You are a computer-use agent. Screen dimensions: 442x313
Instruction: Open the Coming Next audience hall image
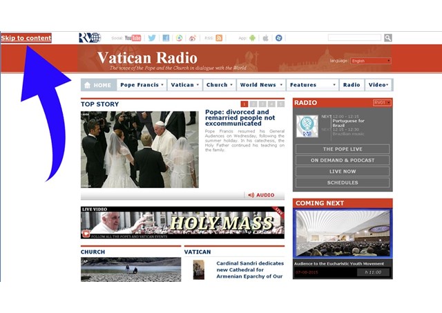pyautogui.click(x=343, y=234)
